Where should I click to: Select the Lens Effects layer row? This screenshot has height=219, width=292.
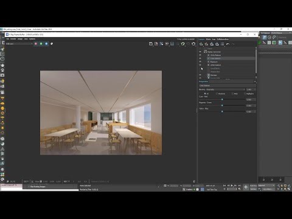coord(231,68)
